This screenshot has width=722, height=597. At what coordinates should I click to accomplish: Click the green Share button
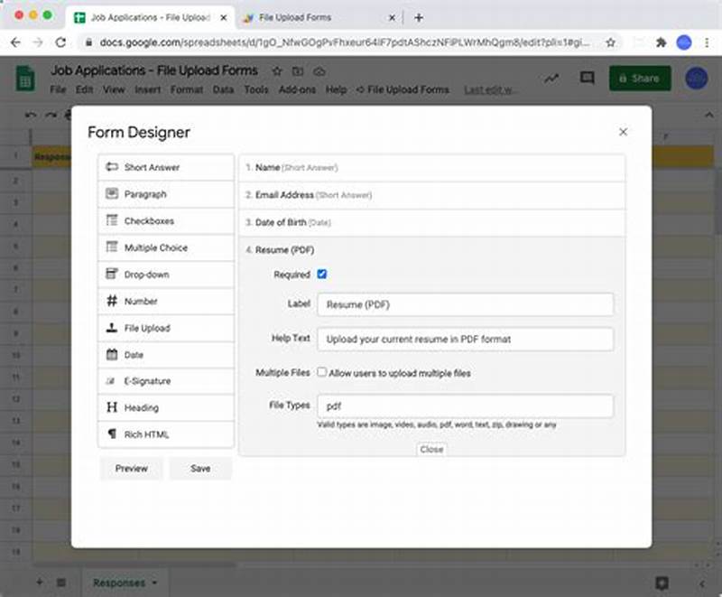click(x=640, y=79)
